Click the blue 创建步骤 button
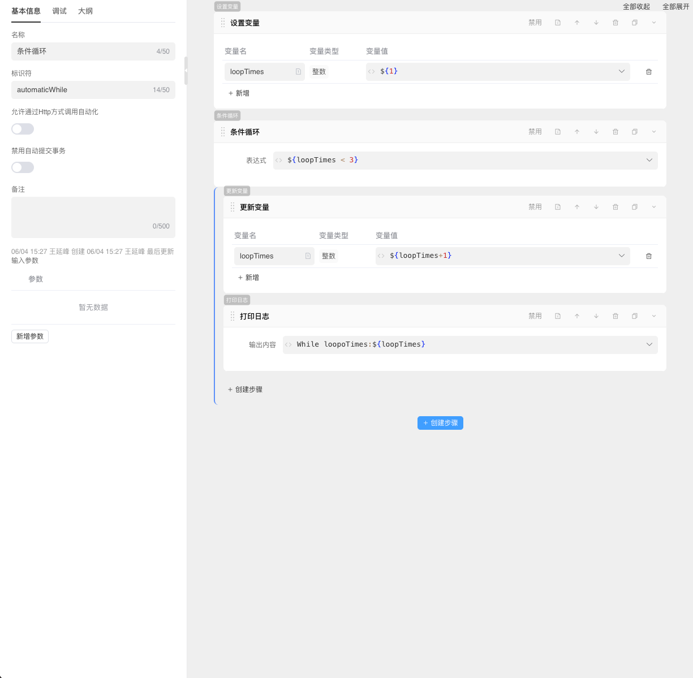Image resolution: width=693 pixels, height=678 pixels. [x=440, y=423]
